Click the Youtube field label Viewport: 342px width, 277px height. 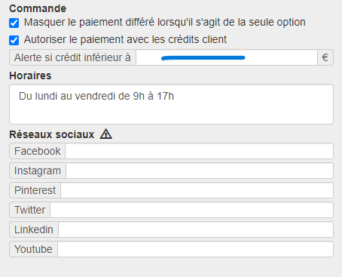[33, 249]
